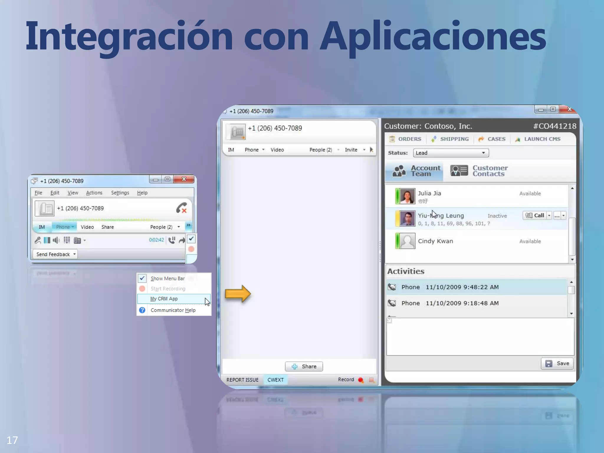This screenshot has height=453, width=604.
Task: Click Video in the large conversation window
Action: 277,150
